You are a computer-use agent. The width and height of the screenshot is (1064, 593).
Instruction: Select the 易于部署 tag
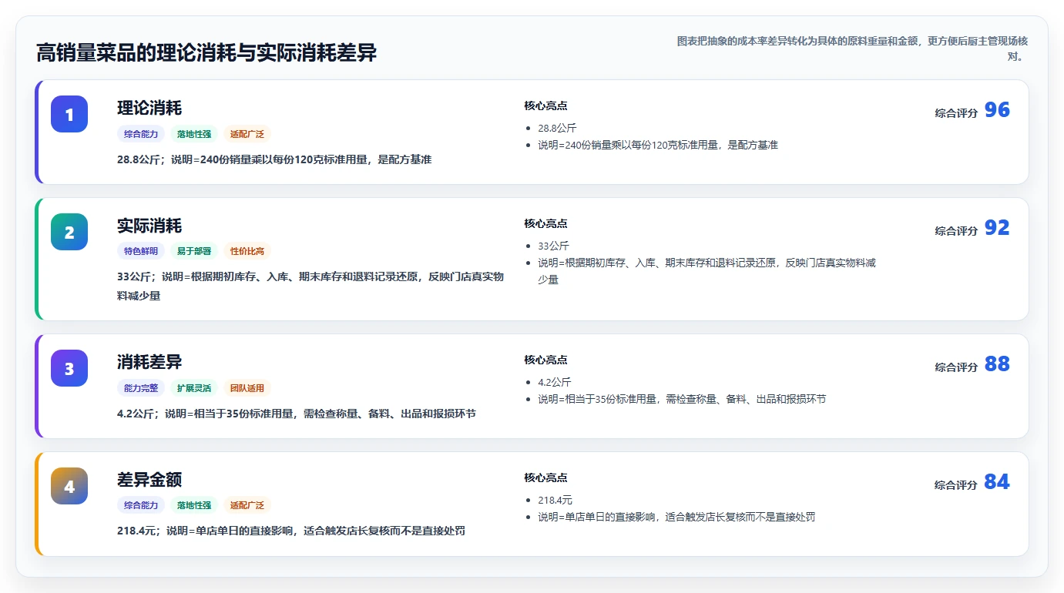(x=194, y=252)
